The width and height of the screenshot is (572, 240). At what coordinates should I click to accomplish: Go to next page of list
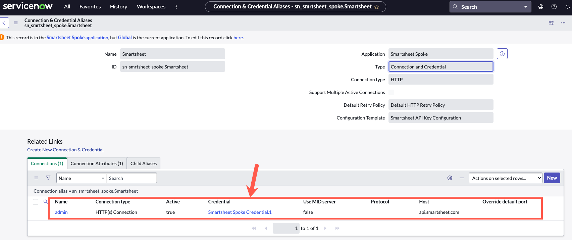click(325, 228)
